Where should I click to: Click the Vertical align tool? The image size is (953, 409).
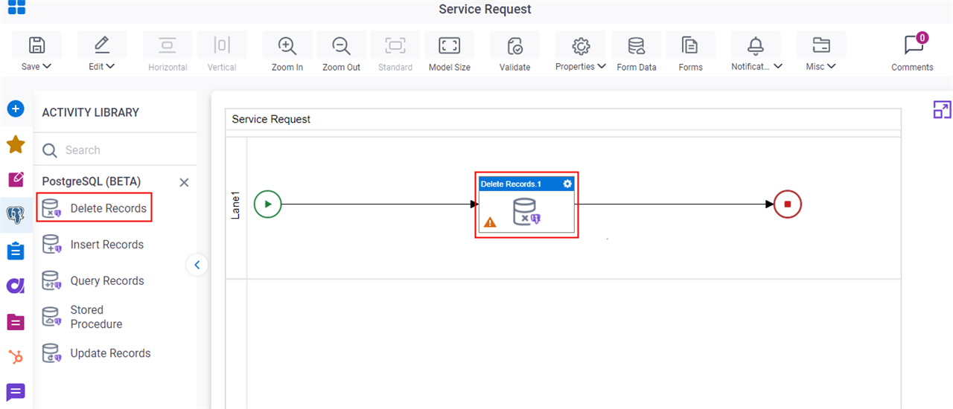click(x=222, y=53)
